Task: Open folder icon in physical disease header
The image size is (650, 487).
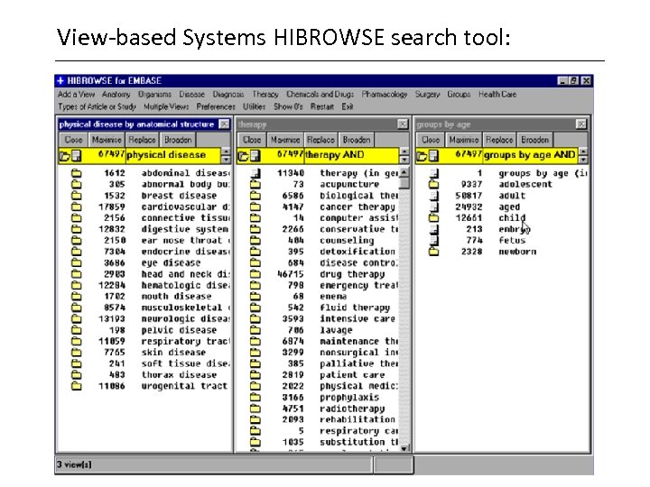Action: coord(65,156)
